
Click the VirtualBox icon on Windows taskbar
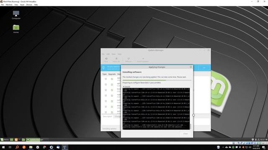65,147
